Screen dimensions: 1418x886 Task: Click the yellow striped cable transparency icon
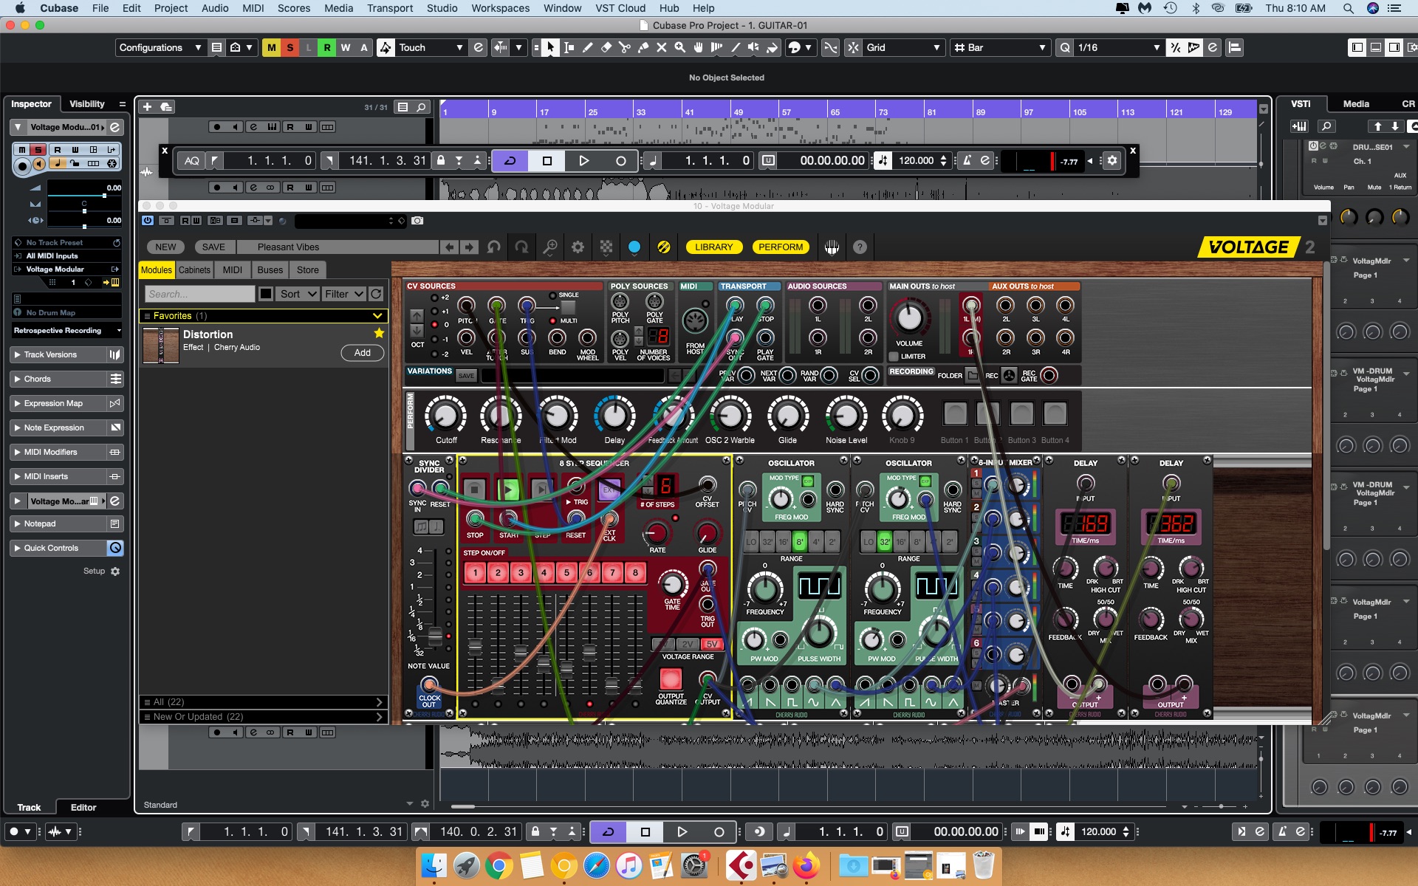[664, 247]
